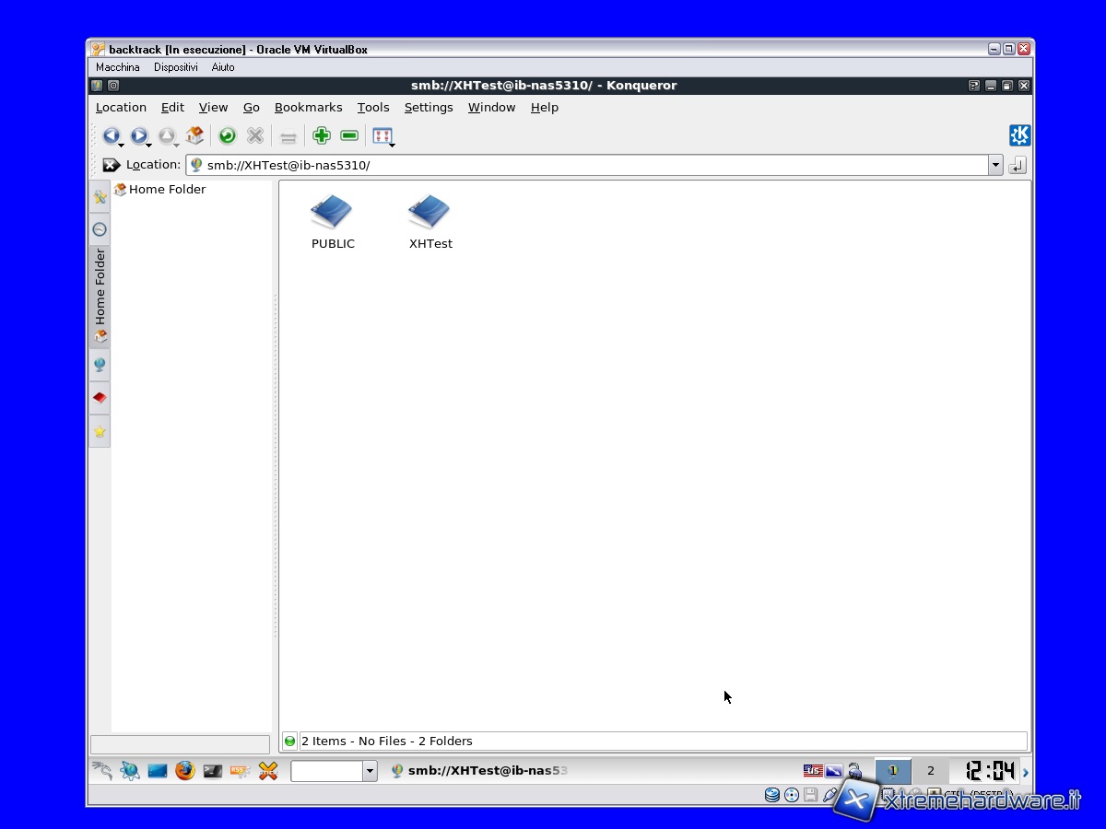Reload the current location
1106x829 pixels.
coord(227,136)
